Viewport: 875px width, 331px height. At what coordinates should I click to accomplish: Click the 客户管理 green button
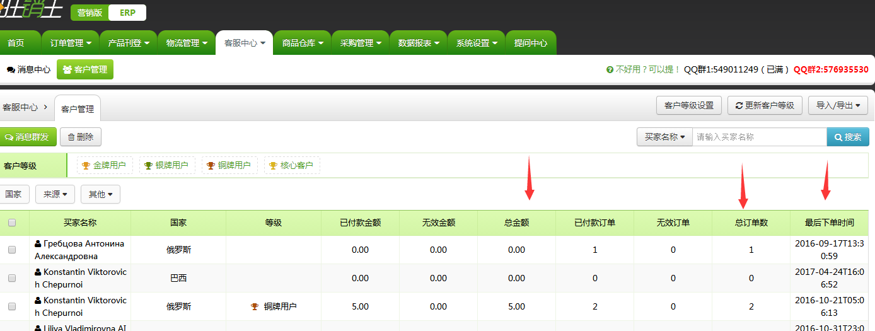point(85,69)
